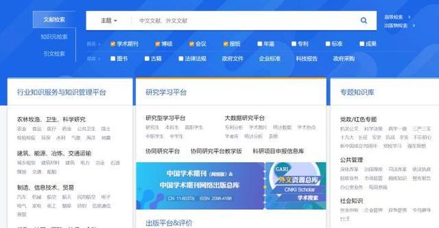
Task: Click the 学术热点 link
Action: click(307, 127)
